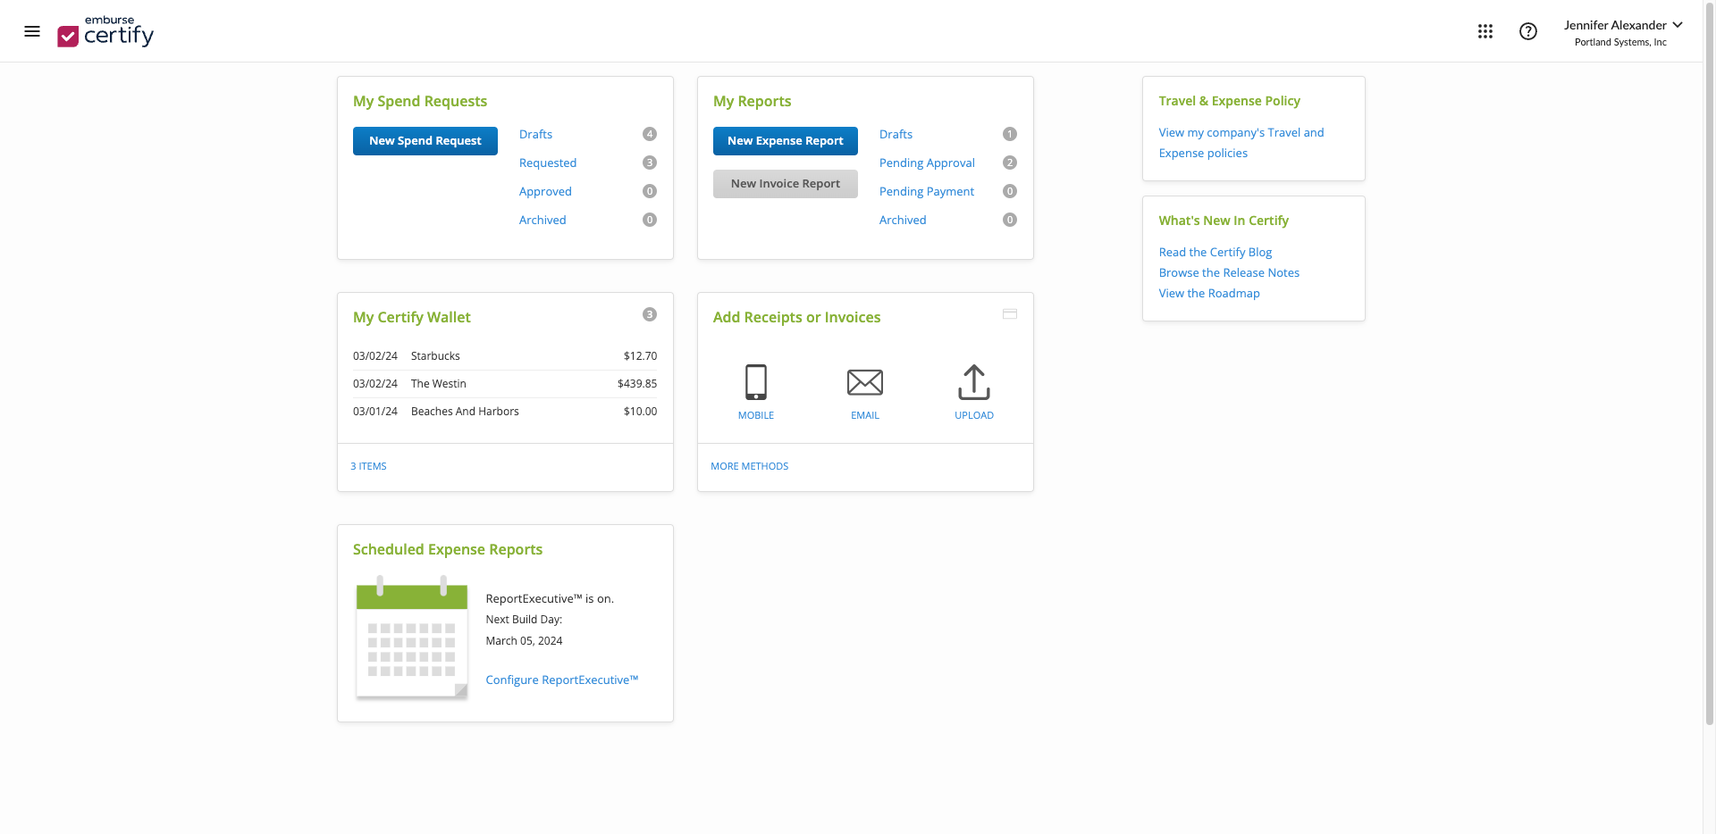Click New Spend Request

425,140
